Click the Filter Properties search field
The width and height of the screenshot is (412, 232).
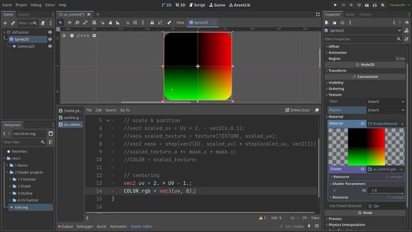(x=363, y=39)
